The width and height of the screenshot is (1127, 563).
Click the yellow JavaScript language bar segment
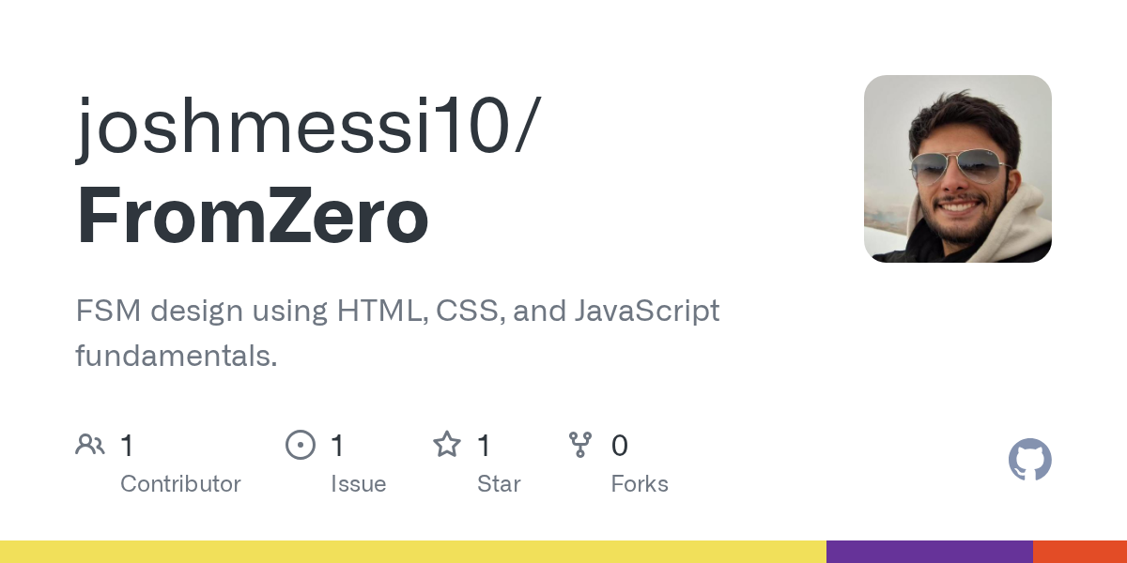point(413,552)
